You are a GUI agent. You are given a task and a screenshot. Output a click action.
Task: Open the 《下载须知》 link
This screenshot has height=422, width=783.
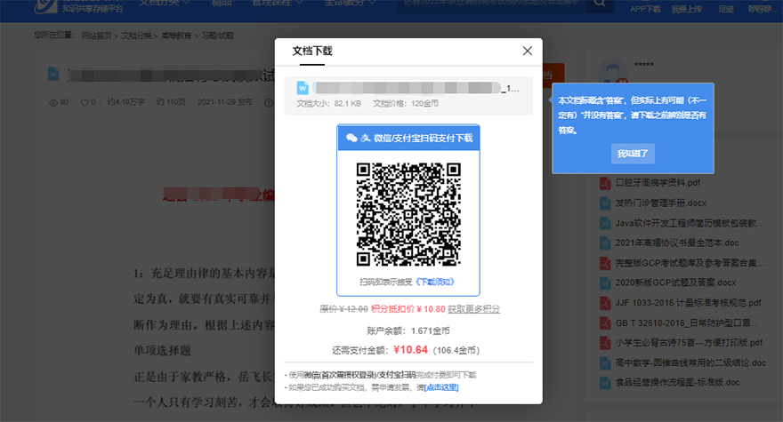click(435, 282)
